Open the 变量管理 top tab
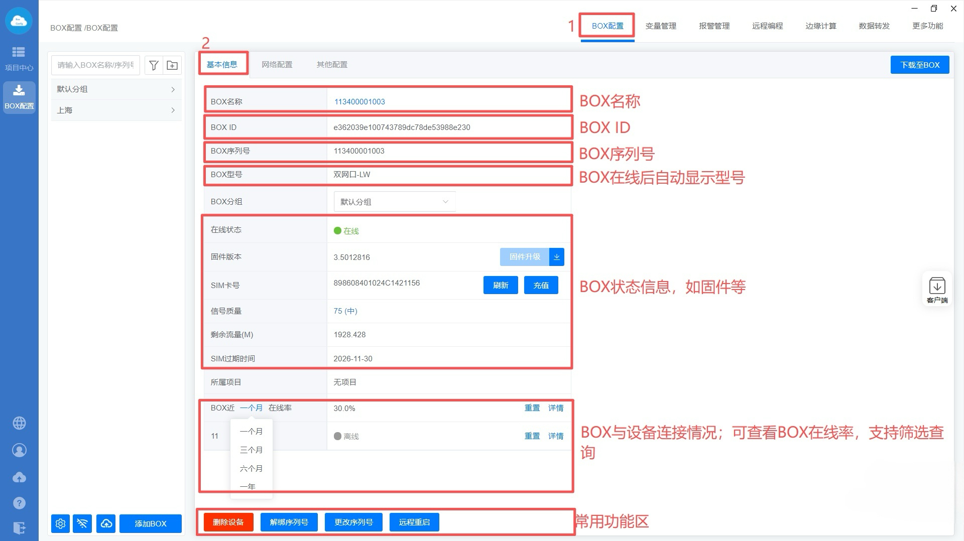 point(661,26)
